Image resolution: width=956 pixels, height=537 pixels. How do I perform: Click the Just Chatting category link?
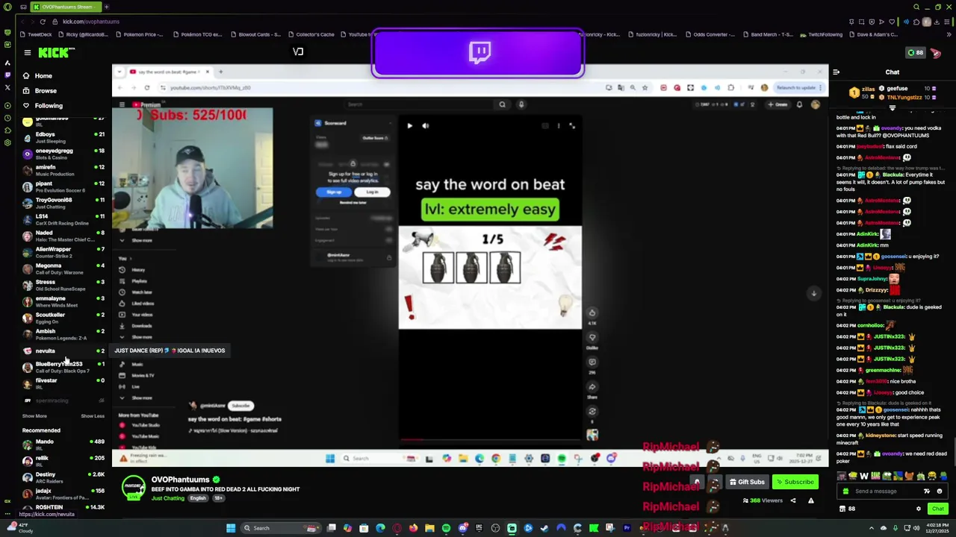[168, 498]
